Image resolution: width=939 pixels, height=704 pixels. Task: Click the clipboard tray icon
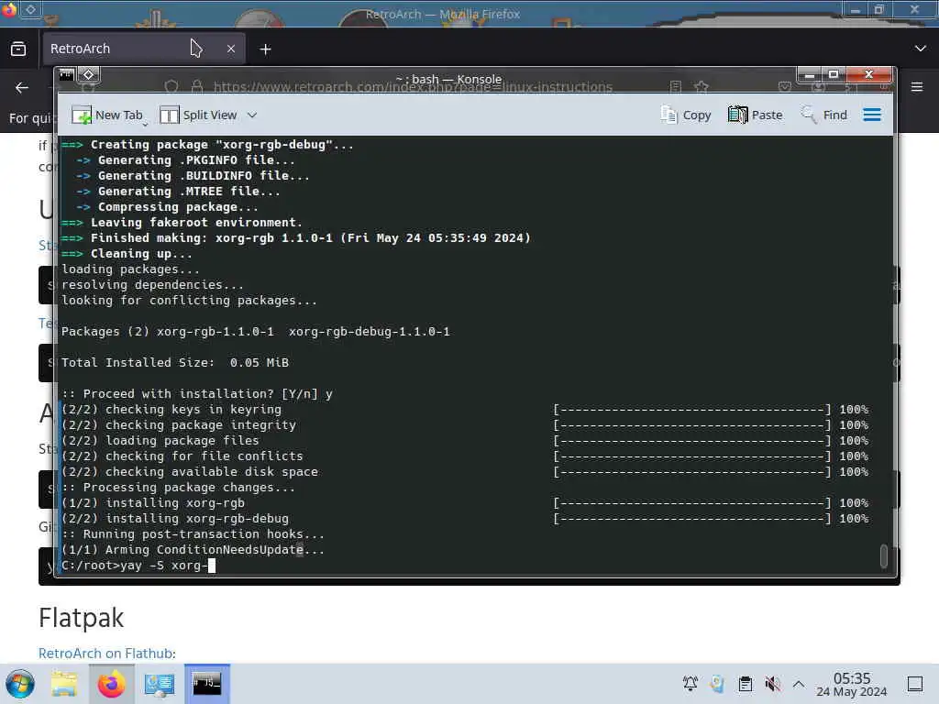(x=746, y=683)
